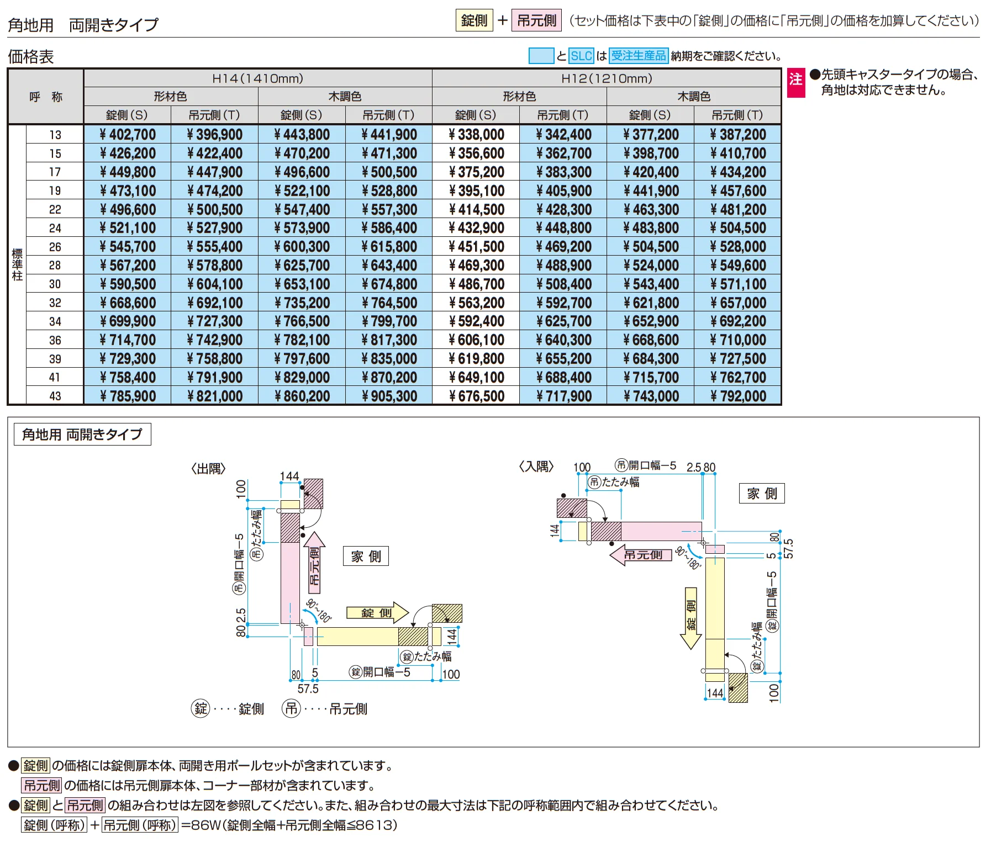The width and height of the screenshot is (991, 853).
Task: Pick the ¥471,300 price cell
Action: tap(389, 153)
